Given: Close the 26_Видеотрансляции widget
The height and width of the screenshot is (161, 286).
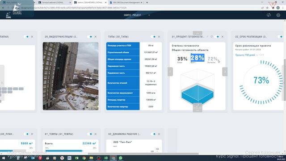Looking at the screenshot, I should [x=96, y=37].
